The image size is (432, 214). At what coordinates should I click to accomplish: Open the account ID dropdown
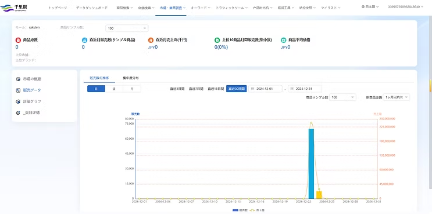click(405, 6)
